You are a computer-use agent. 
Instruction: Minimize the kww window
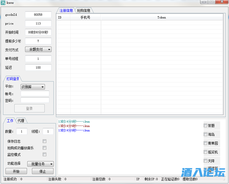pyautogui.click(x=204, y=2)
